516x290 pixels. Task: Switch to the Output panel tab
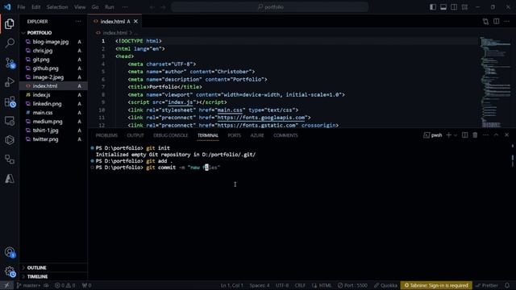pos(135,135)
